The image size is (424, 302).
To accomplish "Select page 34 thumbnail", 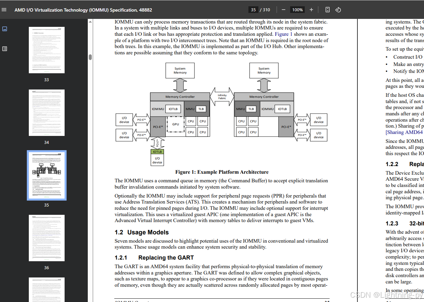I will 46,113.
